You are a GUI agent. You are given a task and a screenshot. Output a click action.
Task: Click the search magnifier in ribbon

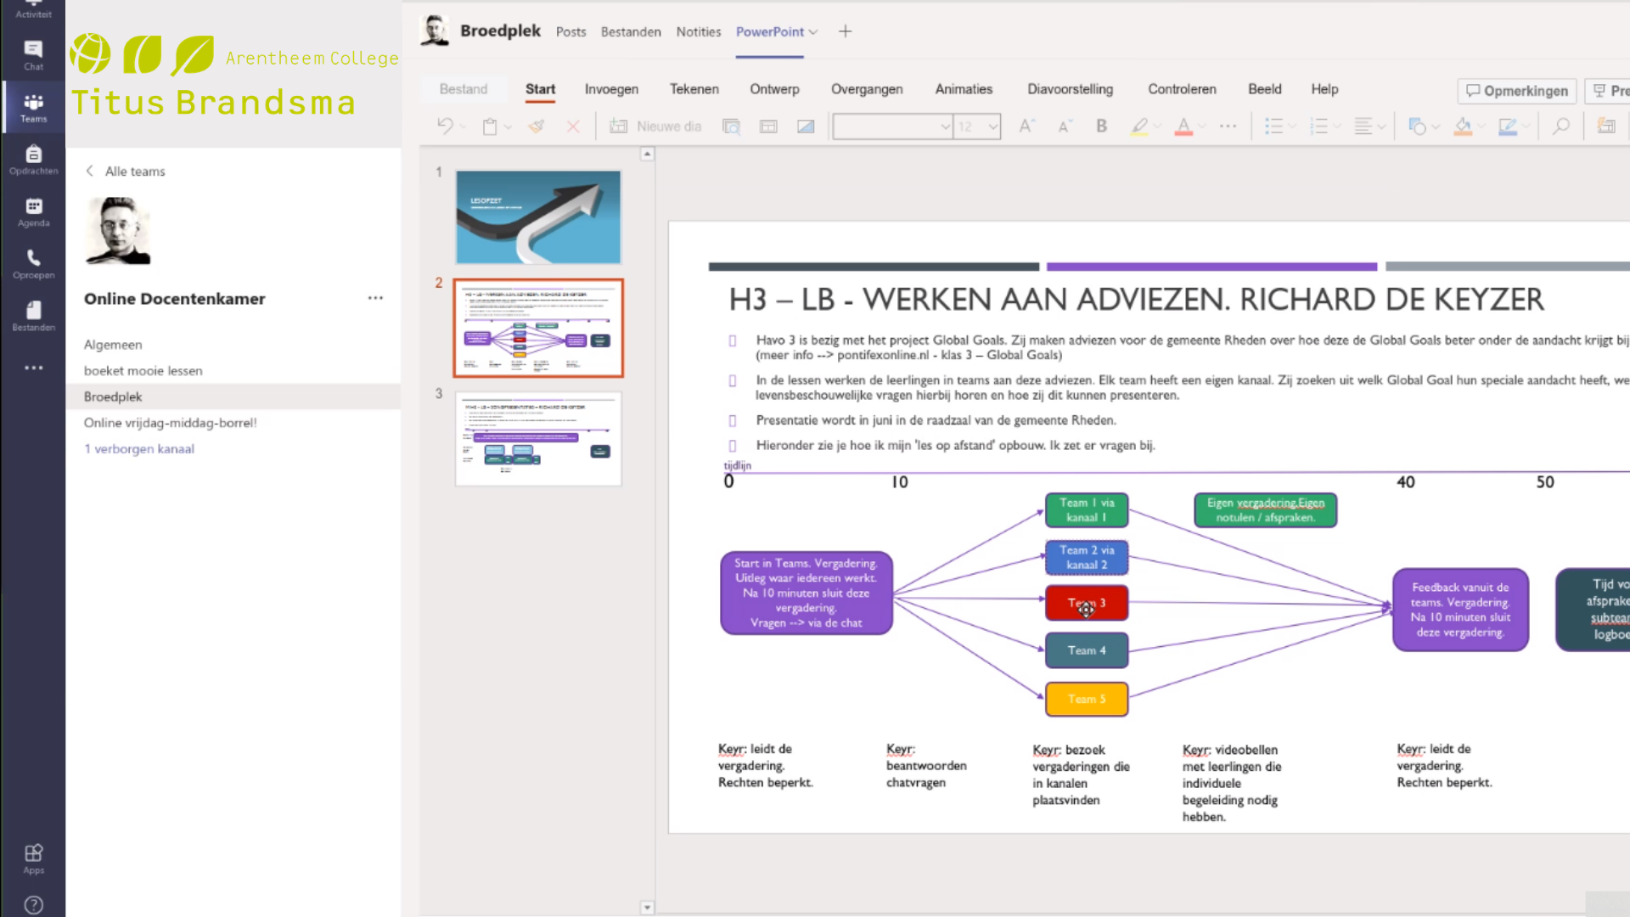coord(1560,127)
